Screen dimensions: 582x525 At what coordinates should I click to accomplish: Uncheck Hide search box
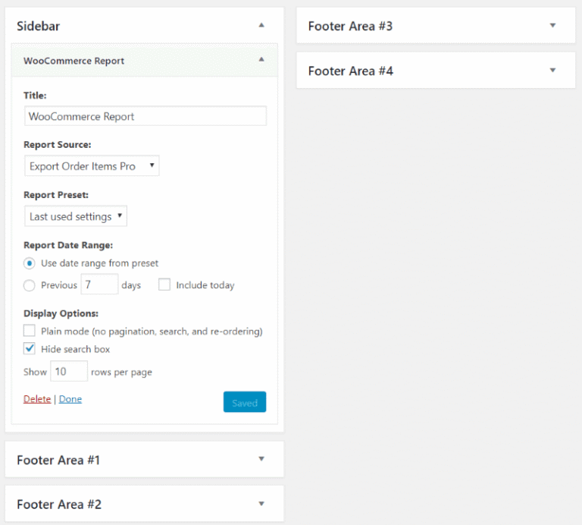(x=30, y=348)
